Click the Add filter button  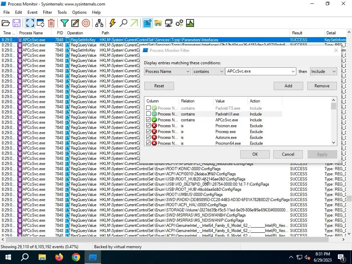point(288,86)
